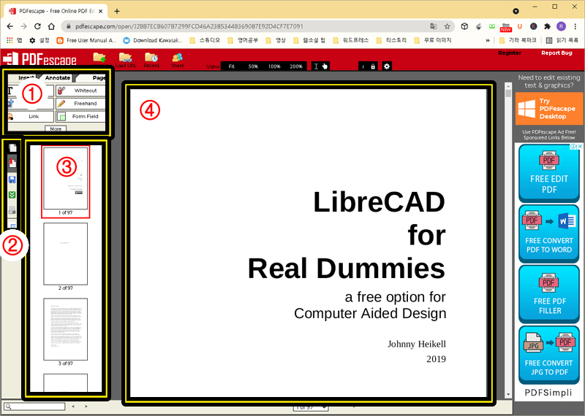This screenshot has height=416, width=585.
Task: Set view zoom to 100%
Action: [x=274, y=66]
